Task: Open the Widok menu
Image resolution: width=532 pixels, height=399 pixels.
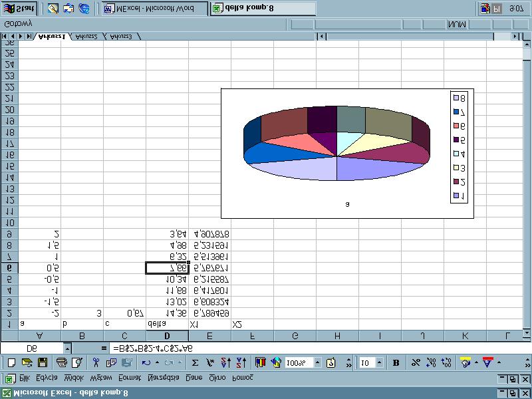Action: click(74, 378)
